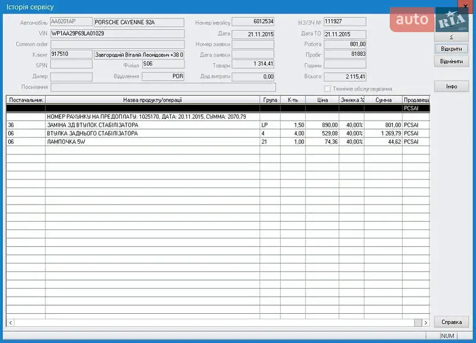The width and height of the screenshot is (476, 343).
Task: Click the Сумма column header
Action: coord(383,100)
